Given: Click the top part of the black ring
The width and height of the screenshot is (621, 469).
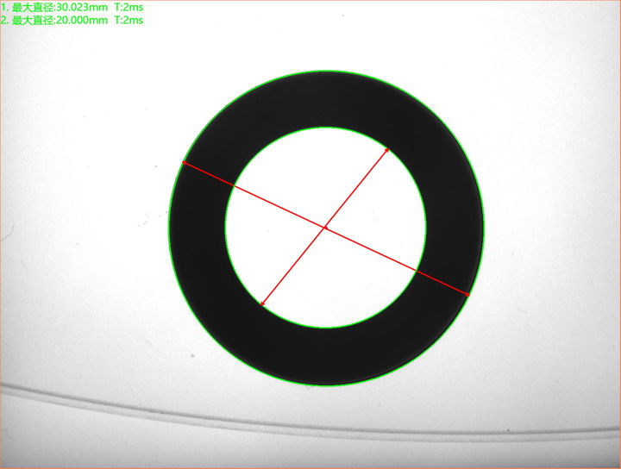Looking at the screenshot, I should [x=326, y=99].
